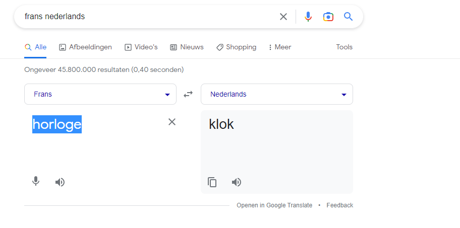Click Openen in Google Translate link

[x=274, y=205]
